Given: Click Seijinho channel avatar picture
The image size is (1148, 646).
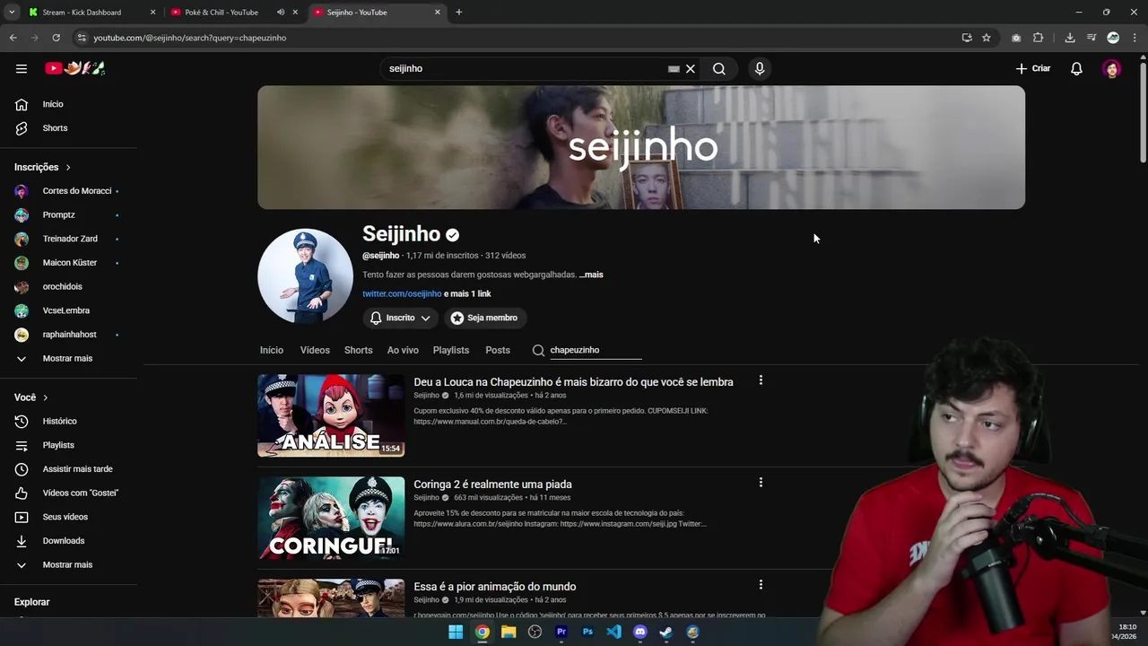Looking at the screenshot, I should pyautogui.click(x=305, y=275).
